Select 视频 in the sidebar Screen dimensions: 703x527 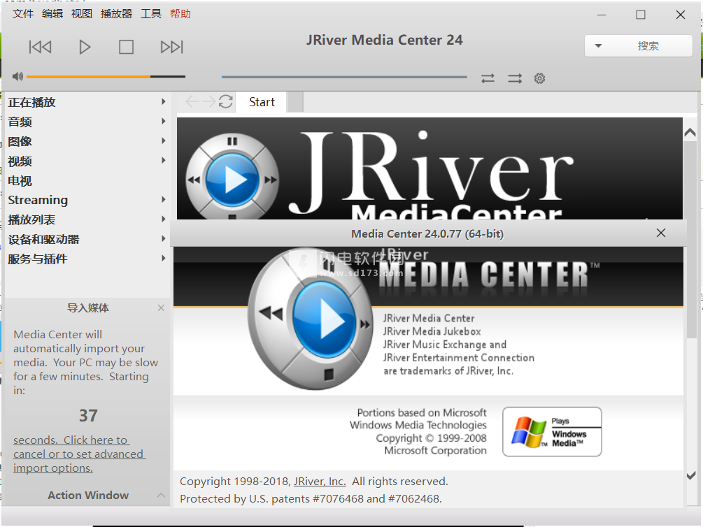pos(20,161)
